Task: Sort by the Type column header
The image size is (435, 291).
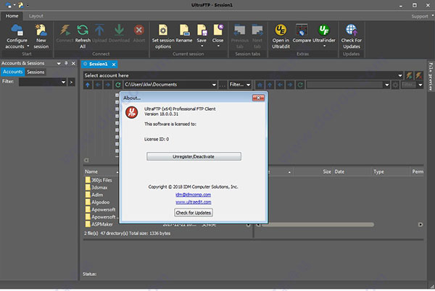Action: [391, 172]
